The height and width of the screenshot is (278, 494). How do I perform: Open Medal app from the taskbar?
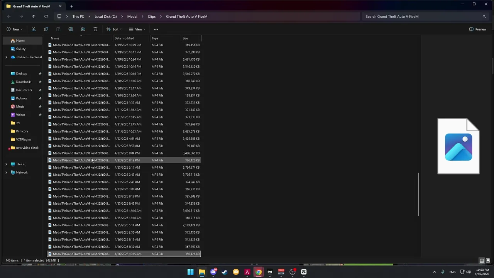coord(270,272)
